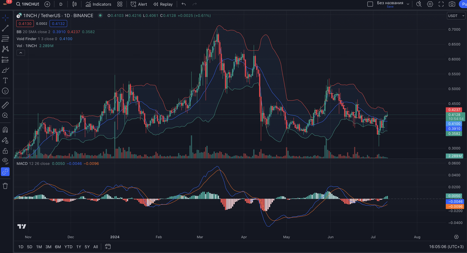Lock all drawing tools
Image resolution: width=467 pixels, height=253 pixels.
pyautogui.click(x=5, y=150)
